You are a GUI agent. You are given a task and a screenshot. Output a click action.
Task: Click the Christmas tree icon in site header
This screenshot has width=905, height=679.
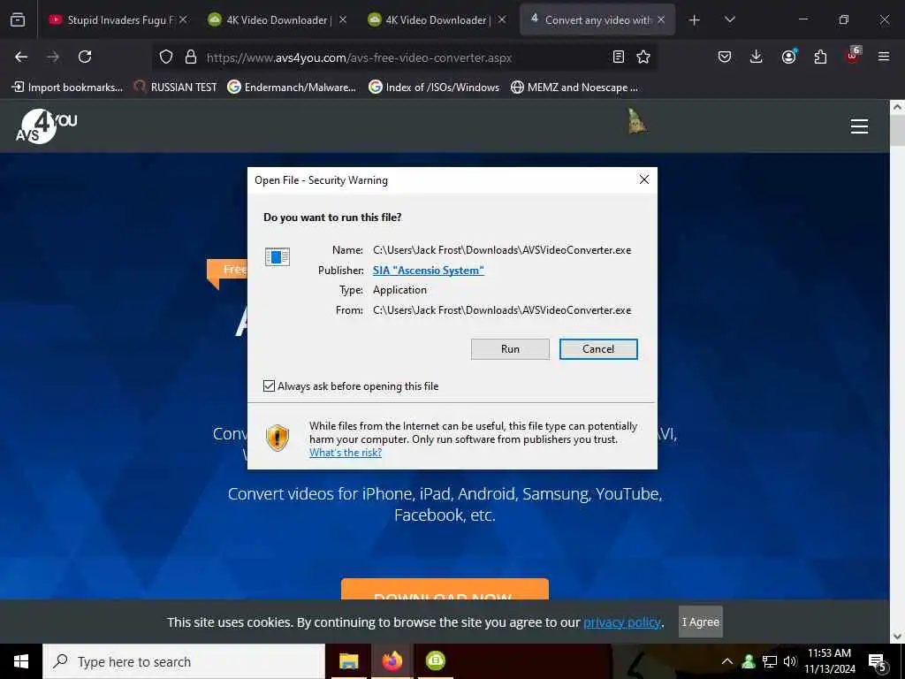pyautogui.click(x=637, y=121)
